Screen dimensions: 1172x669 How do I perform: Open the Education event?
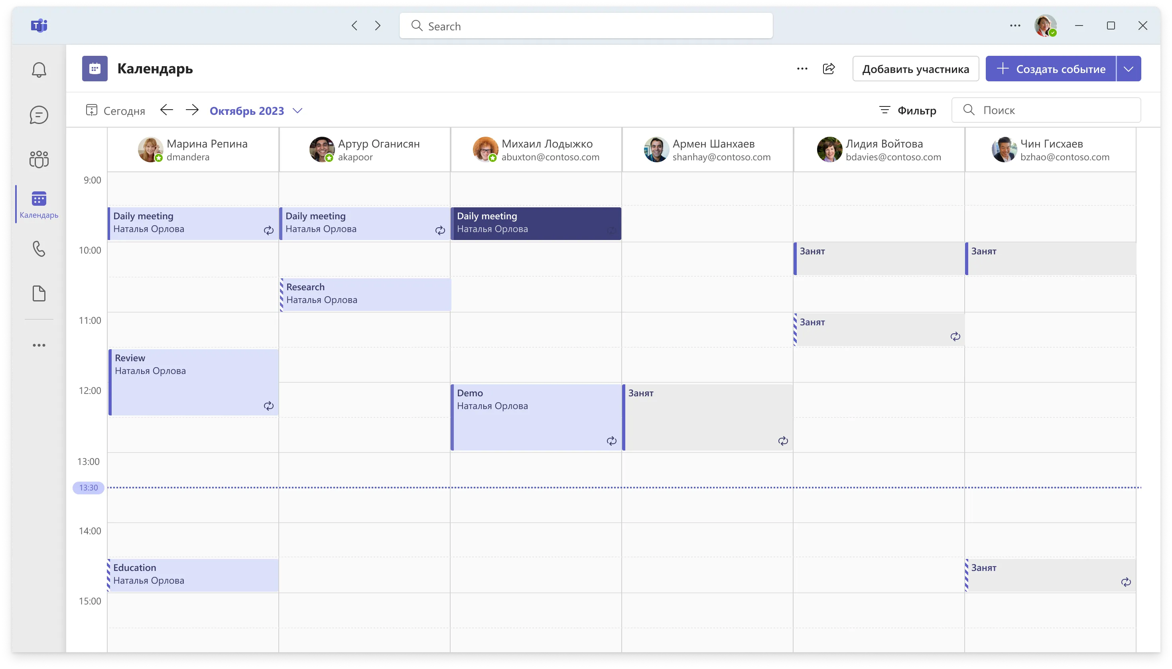coord(193,575)
